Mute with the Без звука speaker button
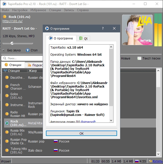The width and height of the screenshot is (163, 164). pos(11,50)
